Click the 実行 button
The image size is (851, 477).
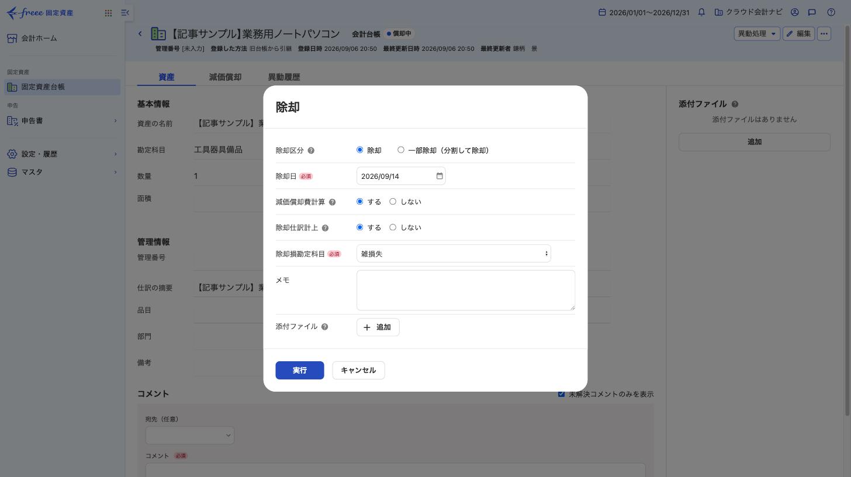(300, 371)
